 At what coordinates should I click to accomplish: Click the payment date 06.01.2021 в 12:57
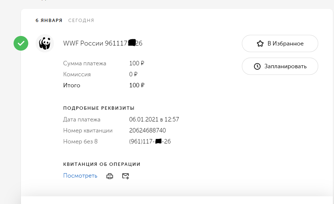(x=154, y=120)
